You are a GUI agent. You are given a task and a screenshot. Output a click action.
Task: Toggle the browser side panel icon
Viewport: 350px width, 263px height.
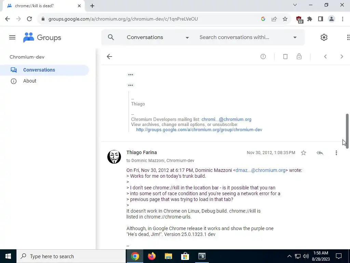click(321, 19)
